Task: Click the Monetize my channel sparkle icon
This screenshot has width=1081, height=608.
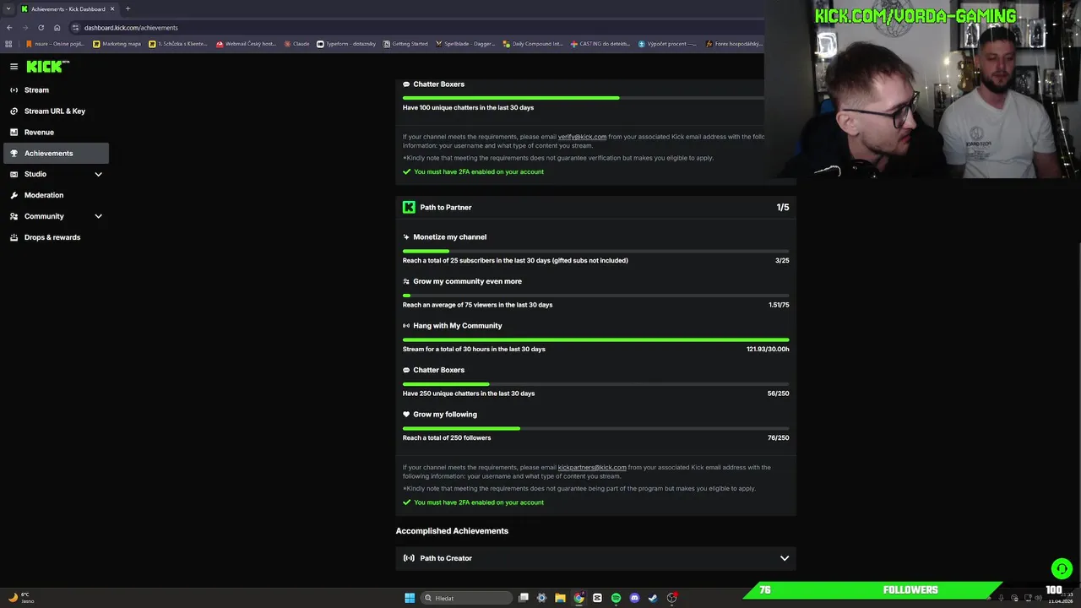Action: (x=406, y=237)
